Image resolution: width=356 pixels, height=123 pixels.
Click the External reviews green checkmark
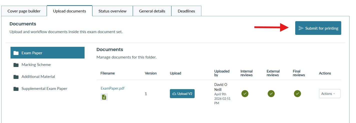click(271, 94)
